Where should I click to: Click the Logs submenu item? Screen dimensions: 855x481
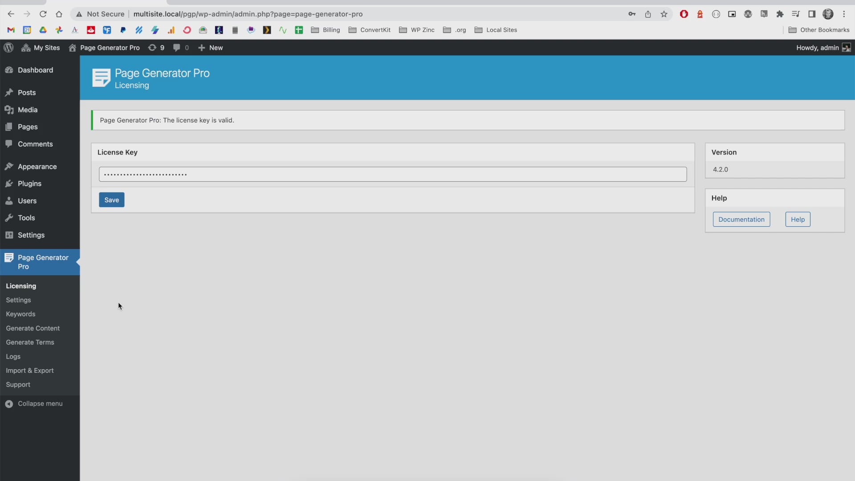point(13,356)
